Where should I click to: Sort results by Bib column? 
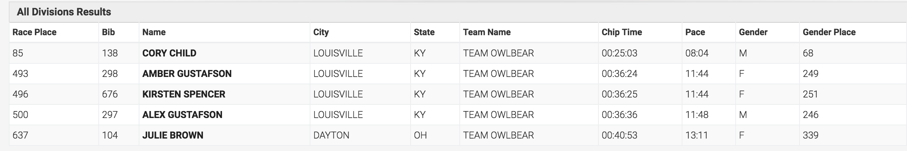[108, 32]
